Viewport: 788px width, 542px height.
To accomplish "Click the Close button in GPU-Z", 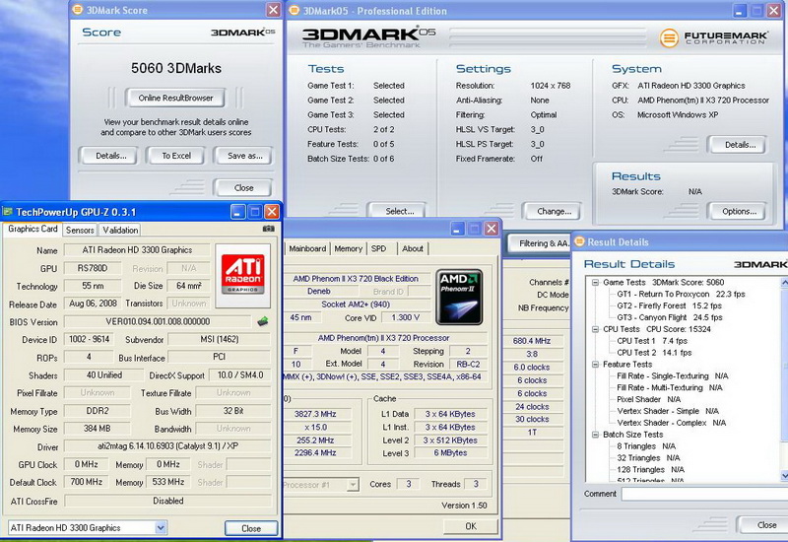I will (251, 528).
